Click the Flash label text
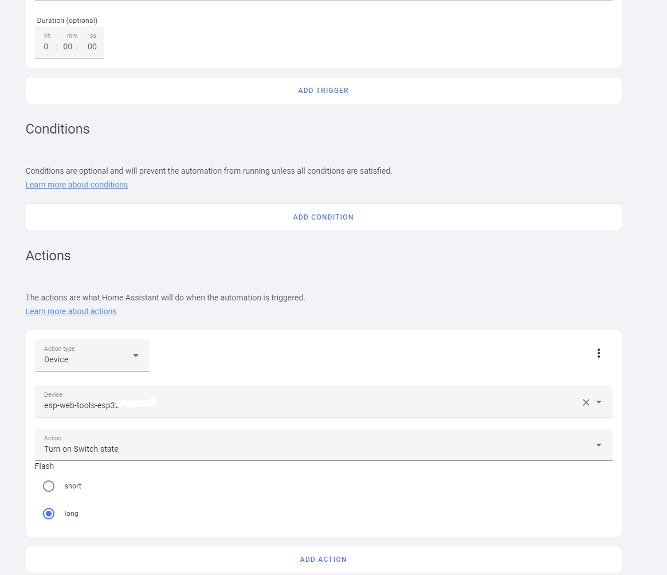The image size is (667, 575). 44,467
